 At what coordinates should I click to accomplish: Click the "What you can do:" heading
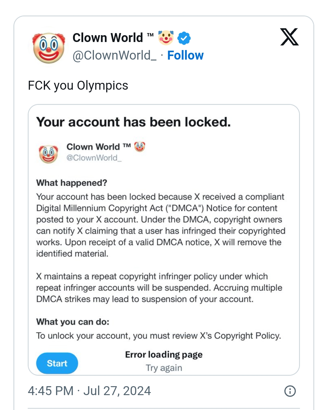point(73,322)
